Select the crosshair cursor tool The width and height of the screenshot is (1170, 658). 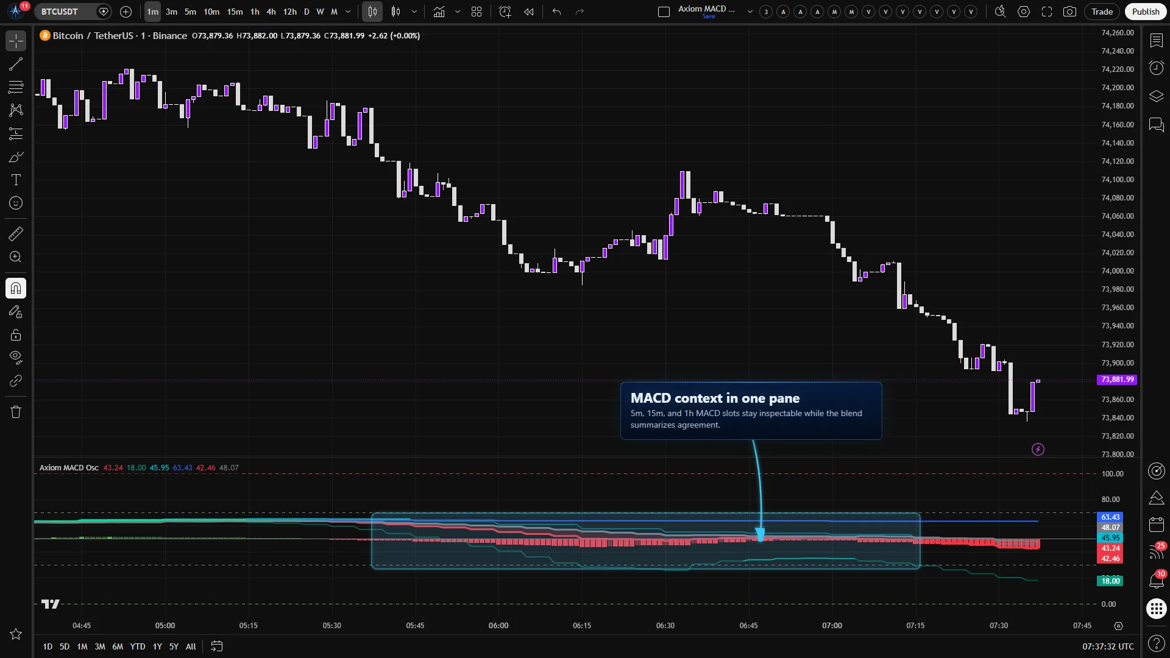pos(16,41)
